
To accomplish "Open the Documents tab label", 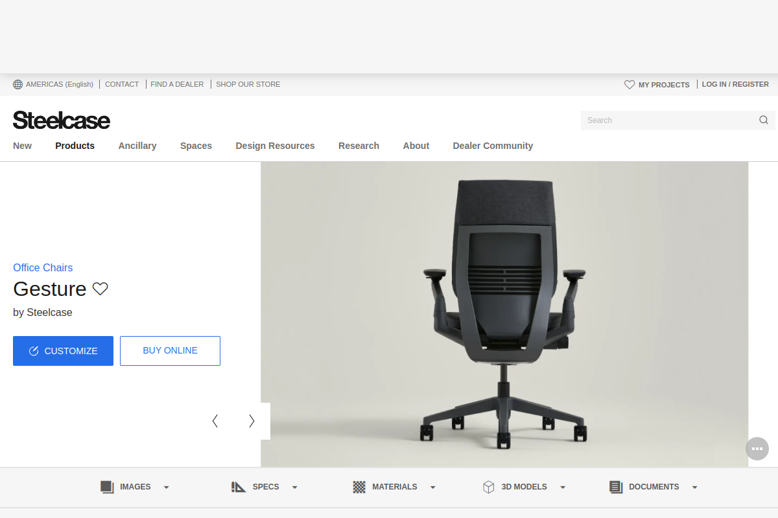I will tap(654, 487).
